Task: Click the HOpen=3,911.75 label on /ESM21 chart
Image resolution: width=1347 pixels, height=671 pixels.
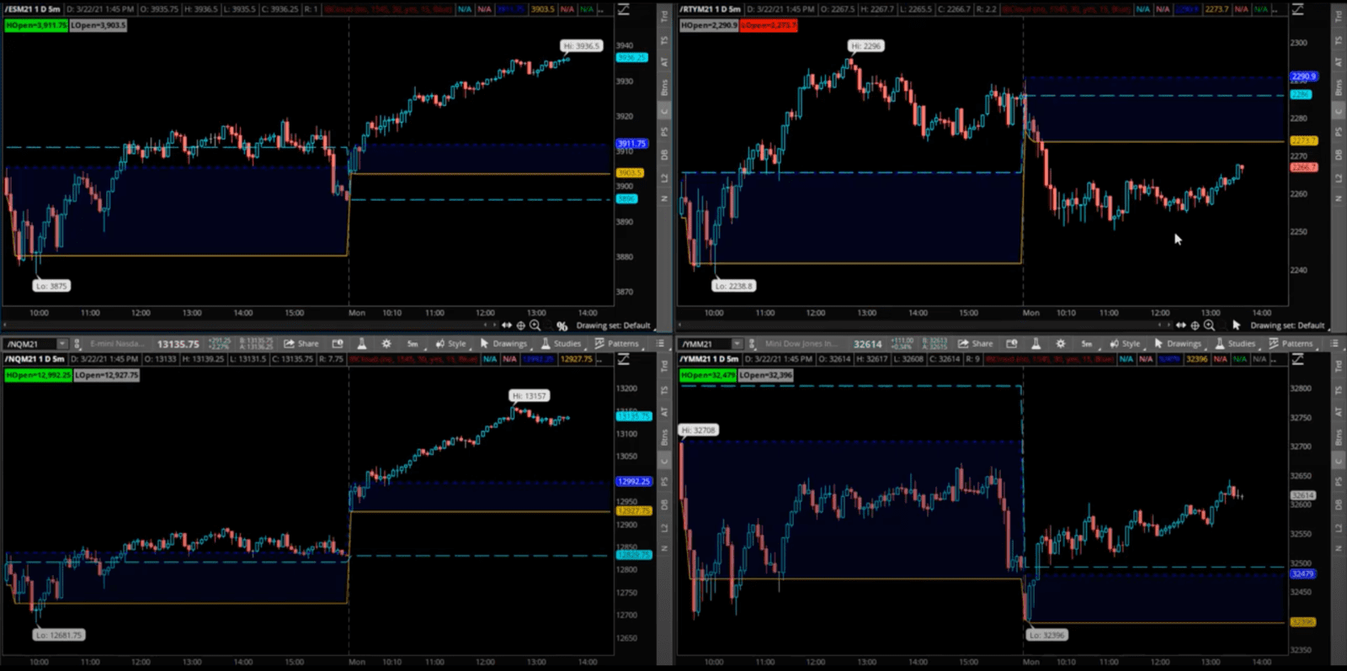Action: click(x=36, y=25)
